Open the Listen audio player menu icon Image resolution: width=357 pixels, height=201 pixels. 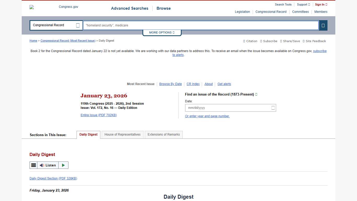point(33,165)
